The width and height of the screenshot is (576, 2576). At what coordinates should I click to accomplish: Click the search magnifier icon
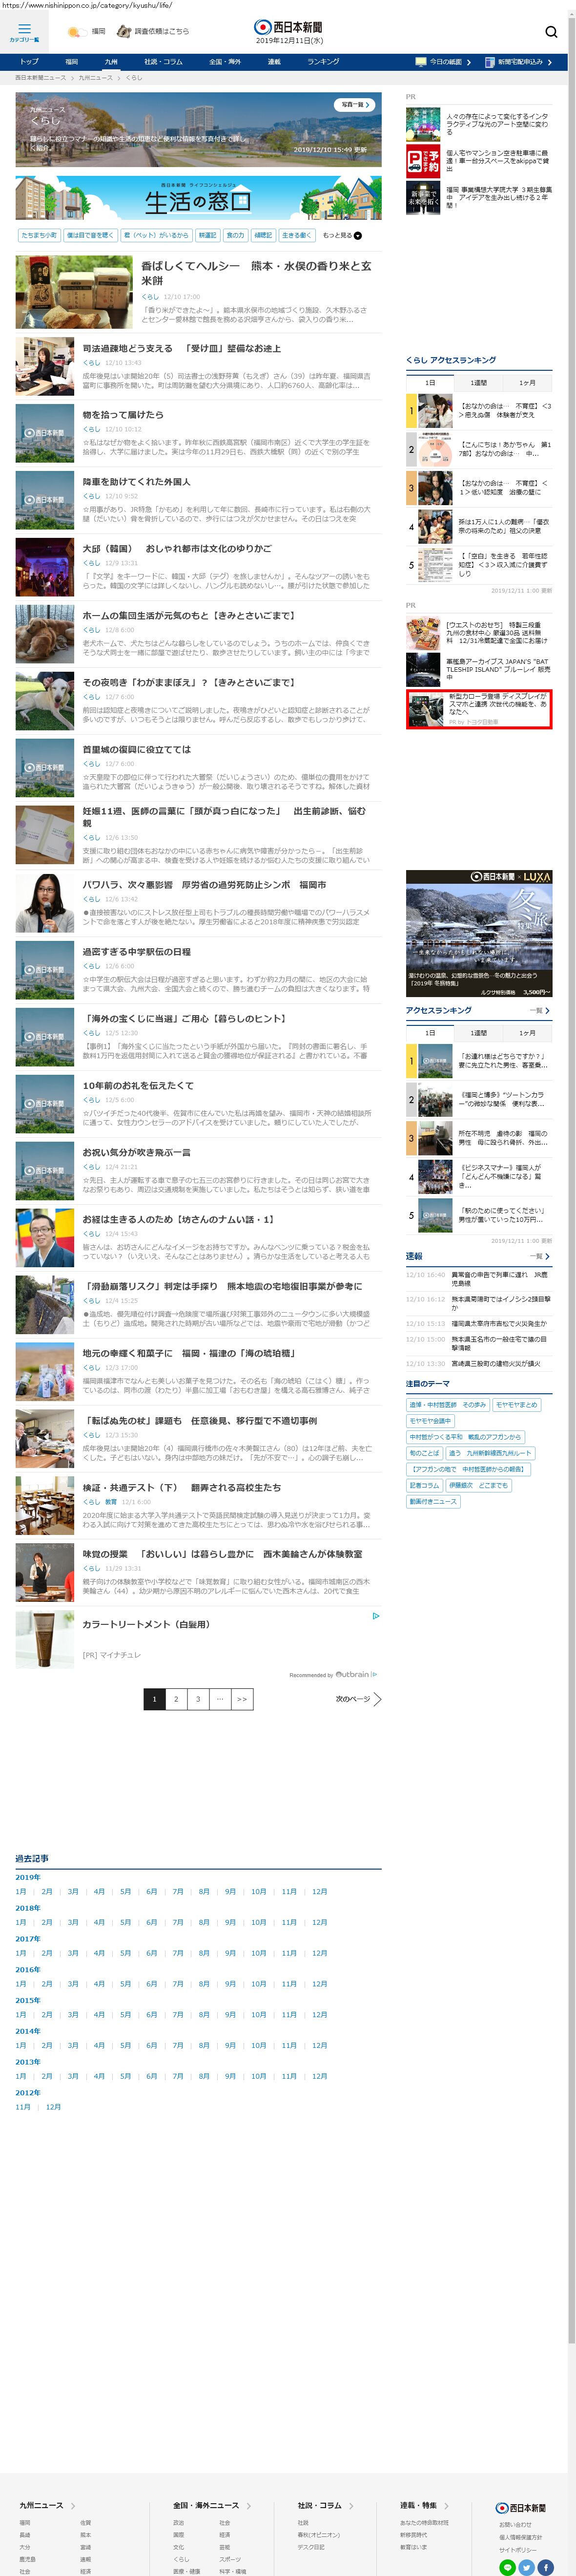tap(551, 32)
